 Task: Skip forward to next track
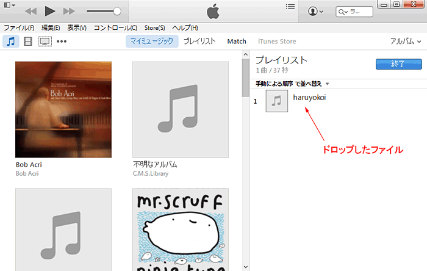[69, 11]
